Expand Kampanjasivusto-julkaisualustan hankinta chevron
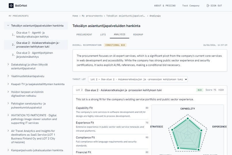The image size is (232, 155). click(8, 150)
